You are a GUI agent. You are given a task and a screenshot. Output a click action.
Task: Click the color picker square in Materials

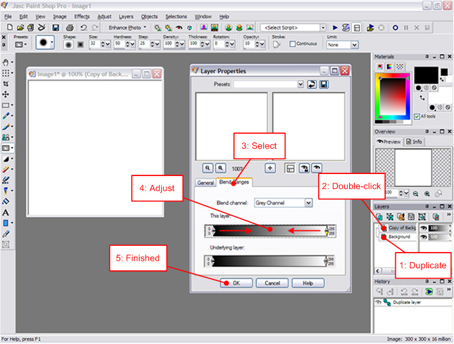[x=392, y=98]
